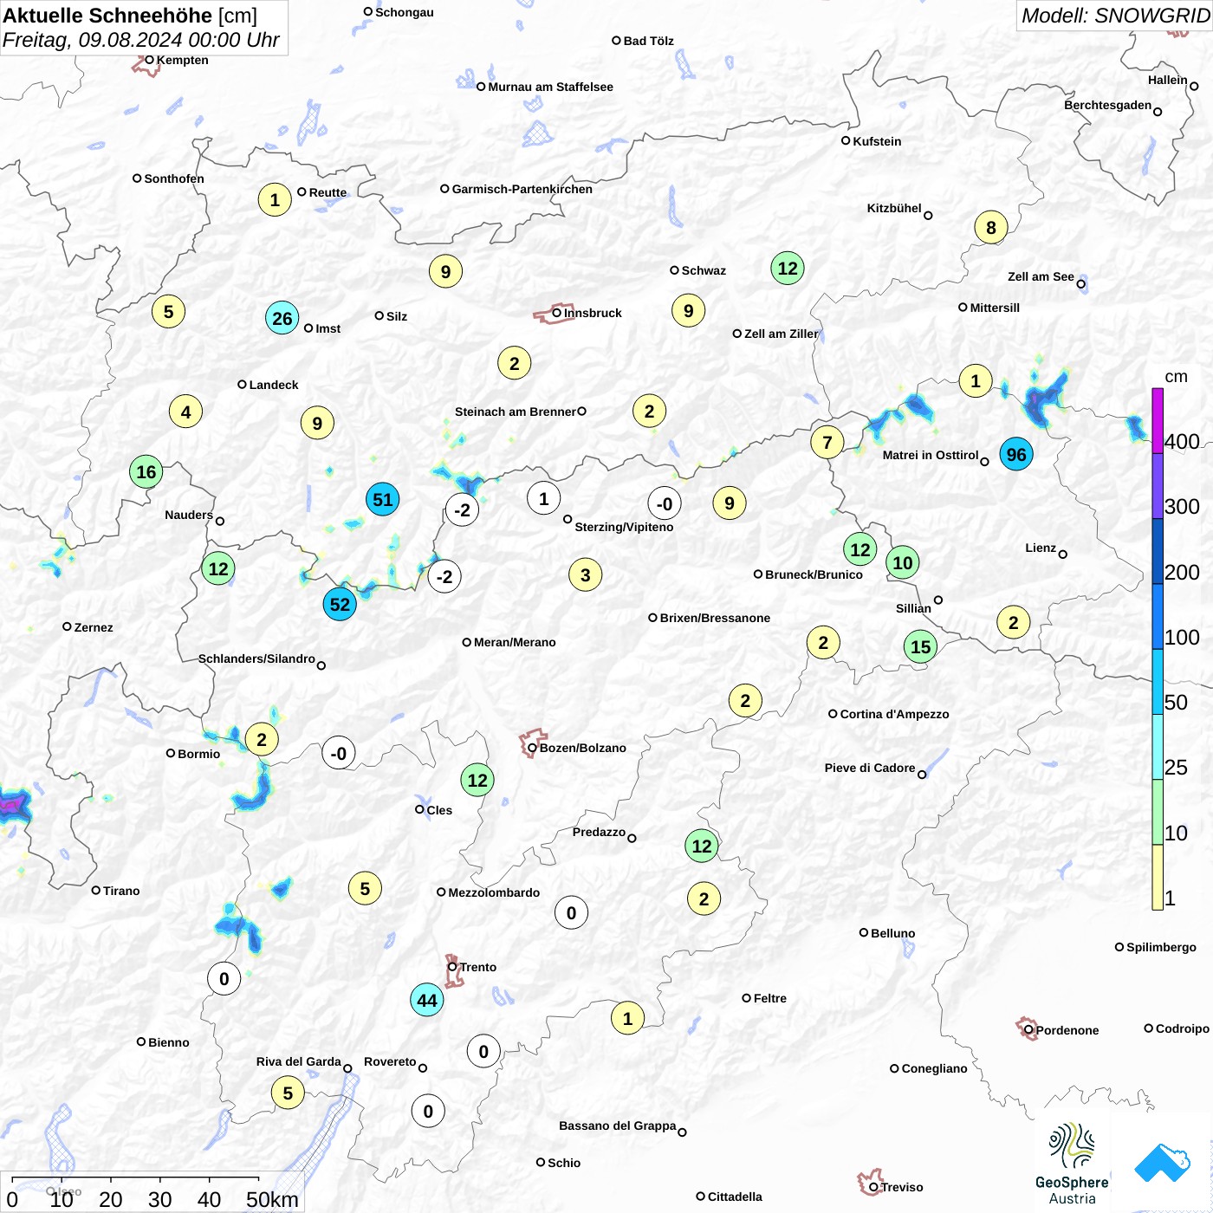This screenshot has width=1213, height=1213.
Task: Click the Spilimbergo label
Action: point(1161,947)
